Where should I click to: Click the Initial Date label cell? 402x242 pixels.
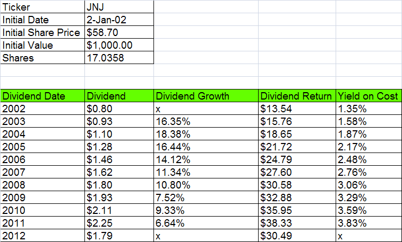point(42,20)
